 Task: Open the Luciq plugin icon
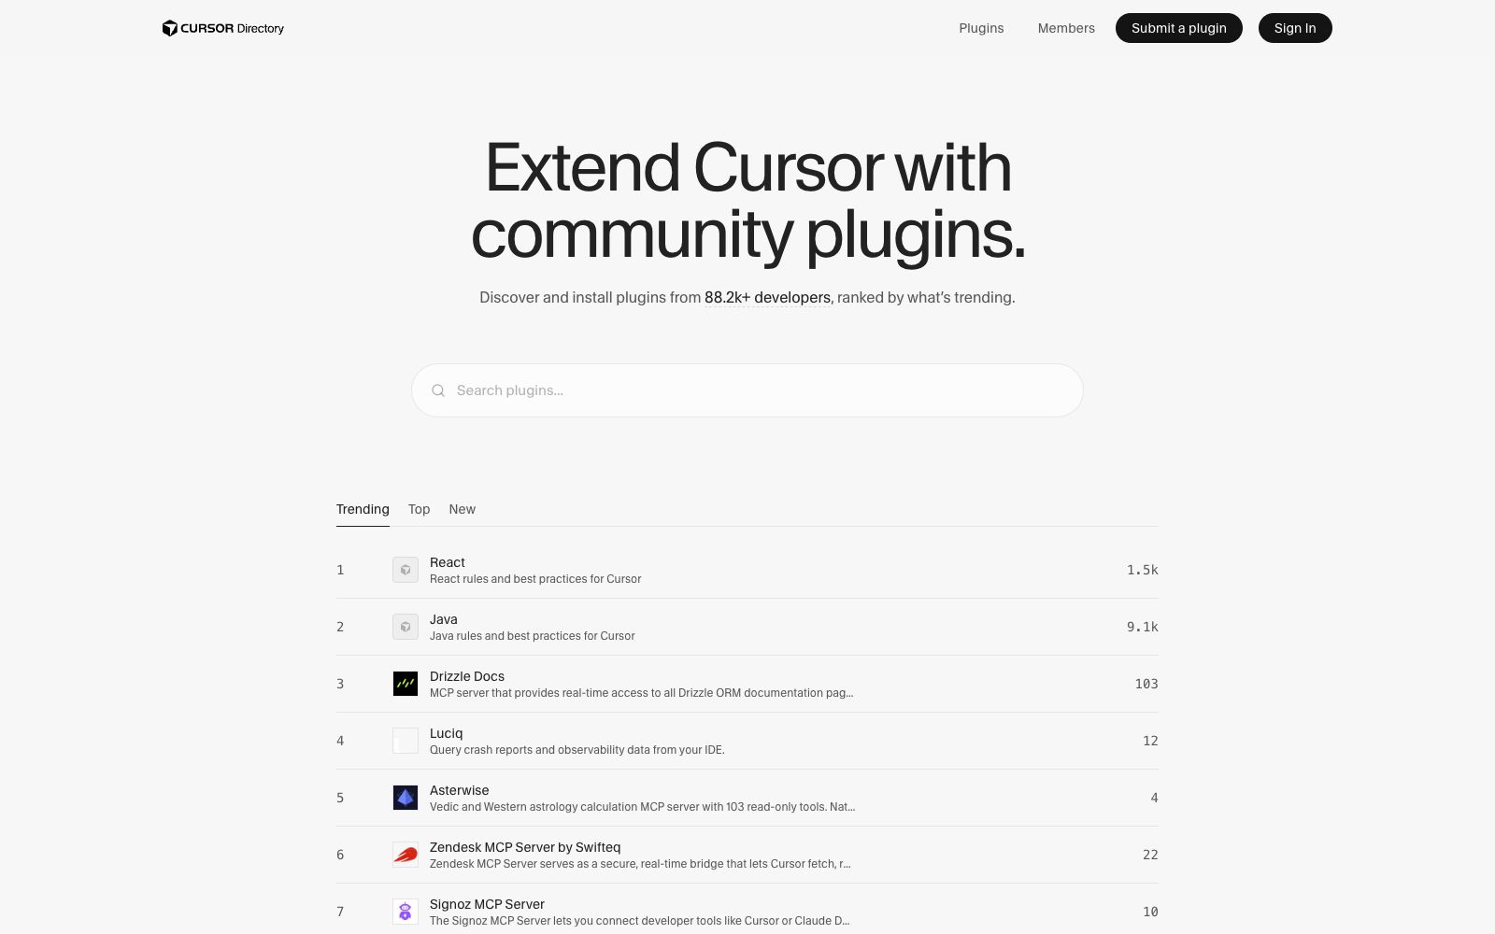406,741
